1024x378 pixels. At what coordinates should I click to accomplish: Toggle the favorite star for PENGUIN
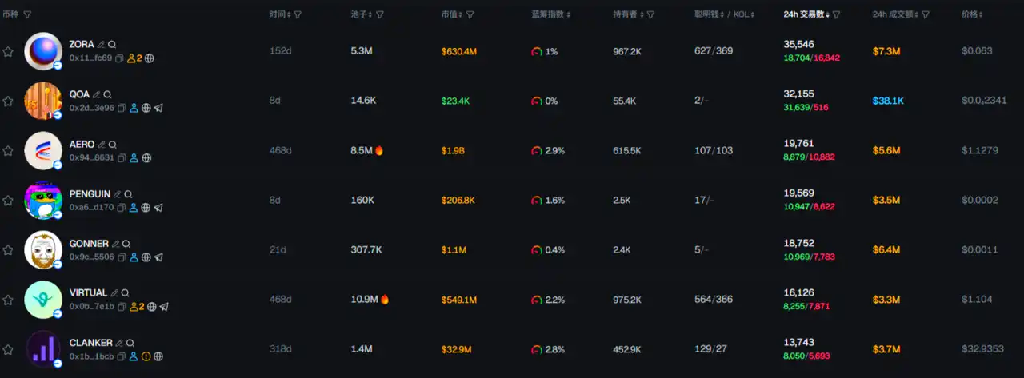click(8, 201)
